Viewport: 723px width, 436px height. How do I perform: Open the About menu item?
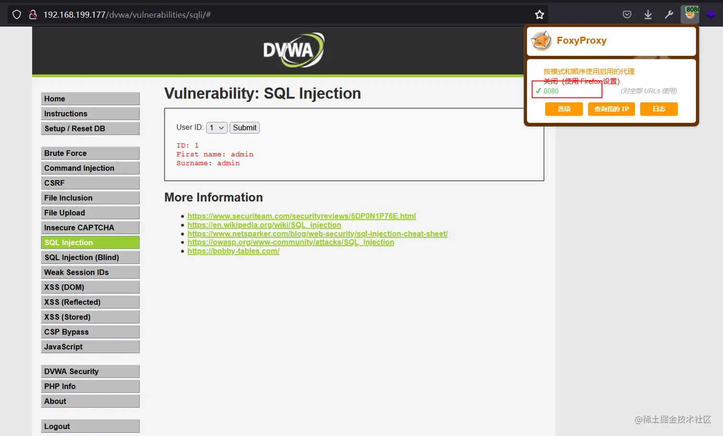(90, 401)
